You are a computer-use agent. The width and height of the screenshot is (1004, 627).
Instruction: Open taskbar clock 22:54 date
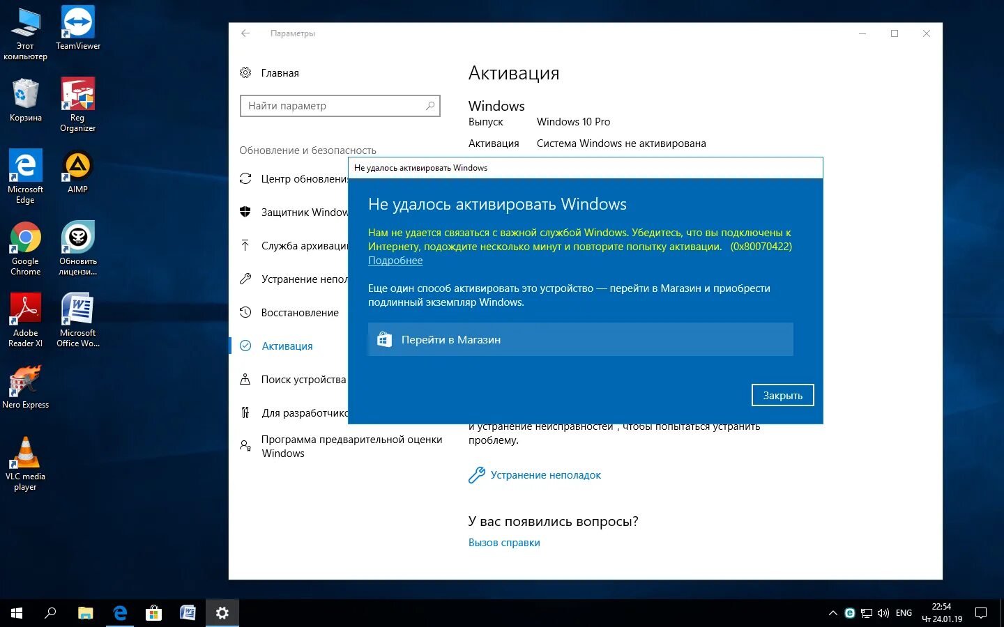(941, 613)
